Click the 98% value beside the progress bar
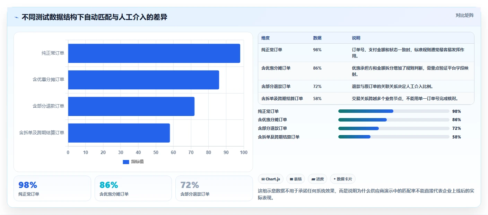The image size is (488, 215). (456, 111)
